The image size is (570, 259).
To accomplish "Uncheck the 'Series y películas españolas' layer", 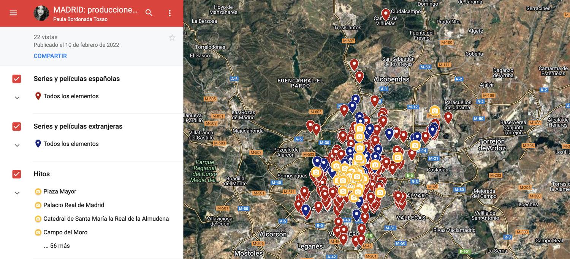I will pyautogui.click(x=17, y=79).
